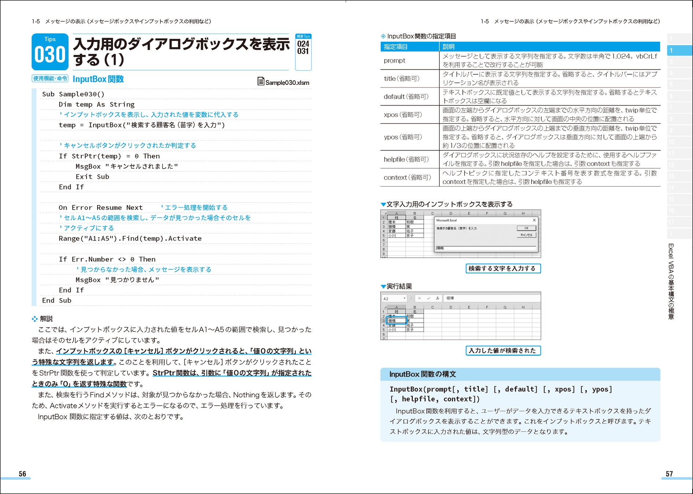Click the On Error Resume Next code
Image resolution: width=693 pixels, height=494 pixels.
pyautogui.click(x=101, y=207)
